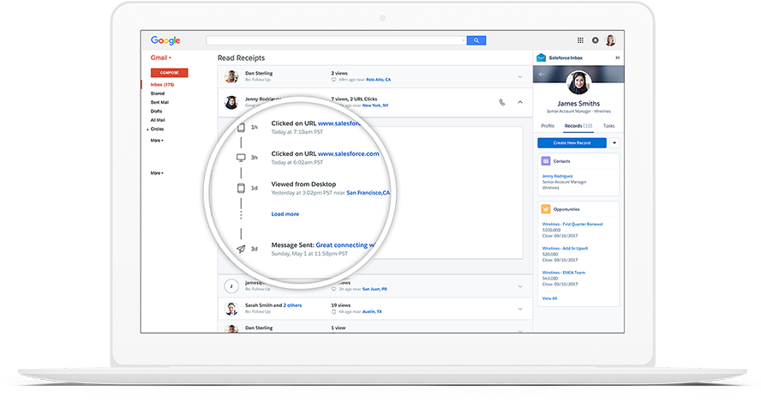The height and width of the screenshot is (403, 761).
Task: Expand the first Dan Sterling receipt row
Action: pos(520,76)
